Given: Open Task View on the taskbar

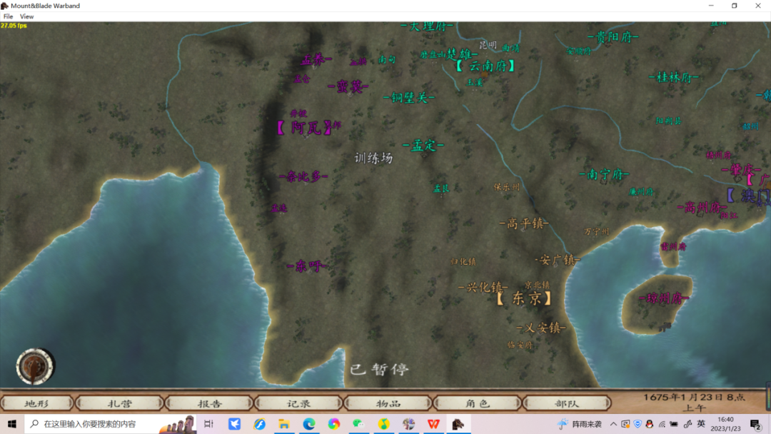Looking at the screenshot, I should (x=208, y=424).
